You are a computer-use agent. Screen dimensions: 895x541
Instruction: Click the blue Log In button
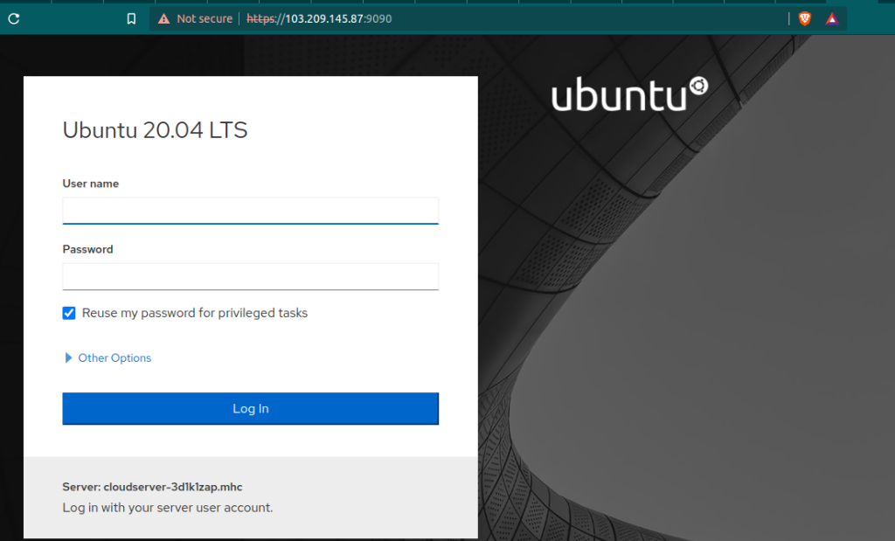click(251, 409)
